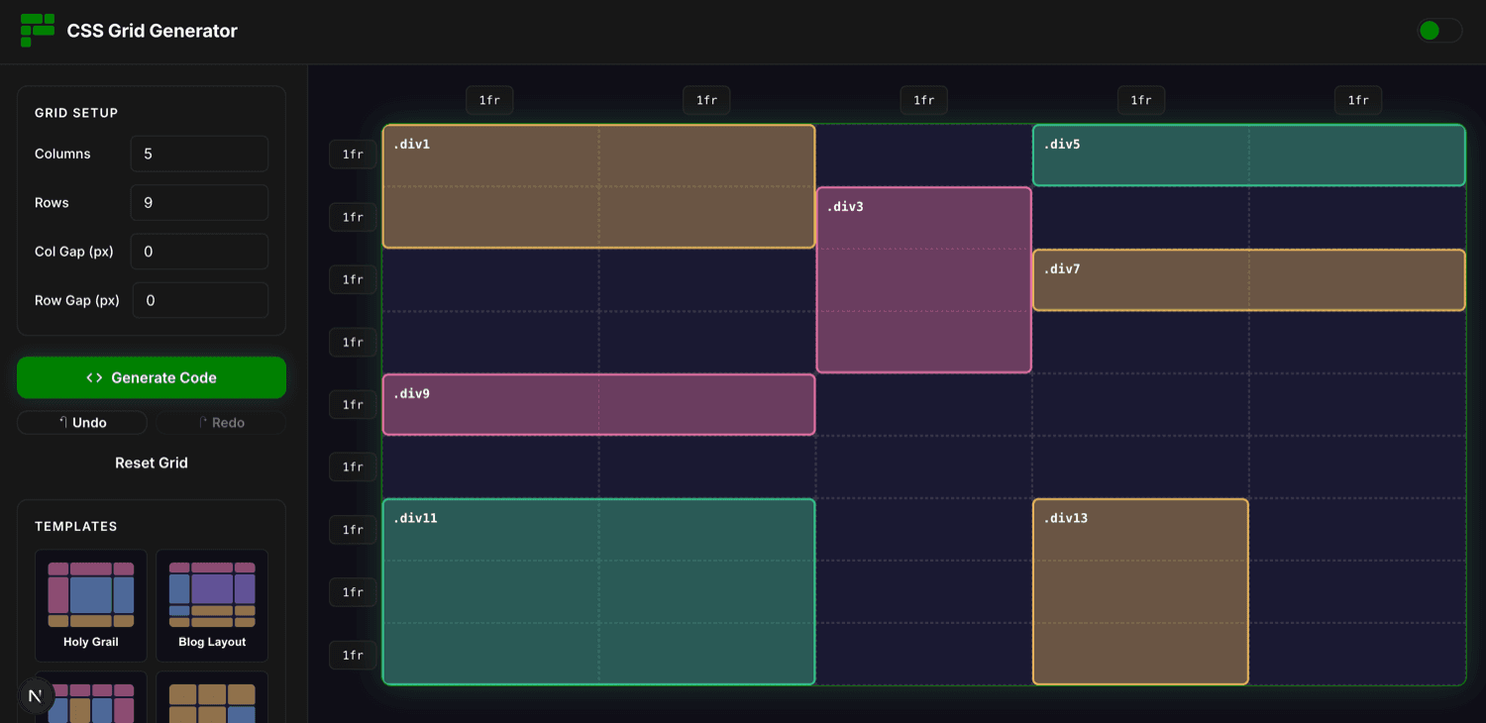Click Reset Grid

(x=151, y=463)
